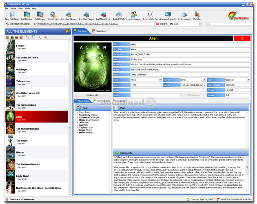Click the magnifier icon in list toolbar
257x204 pixels.
point(39,37)
